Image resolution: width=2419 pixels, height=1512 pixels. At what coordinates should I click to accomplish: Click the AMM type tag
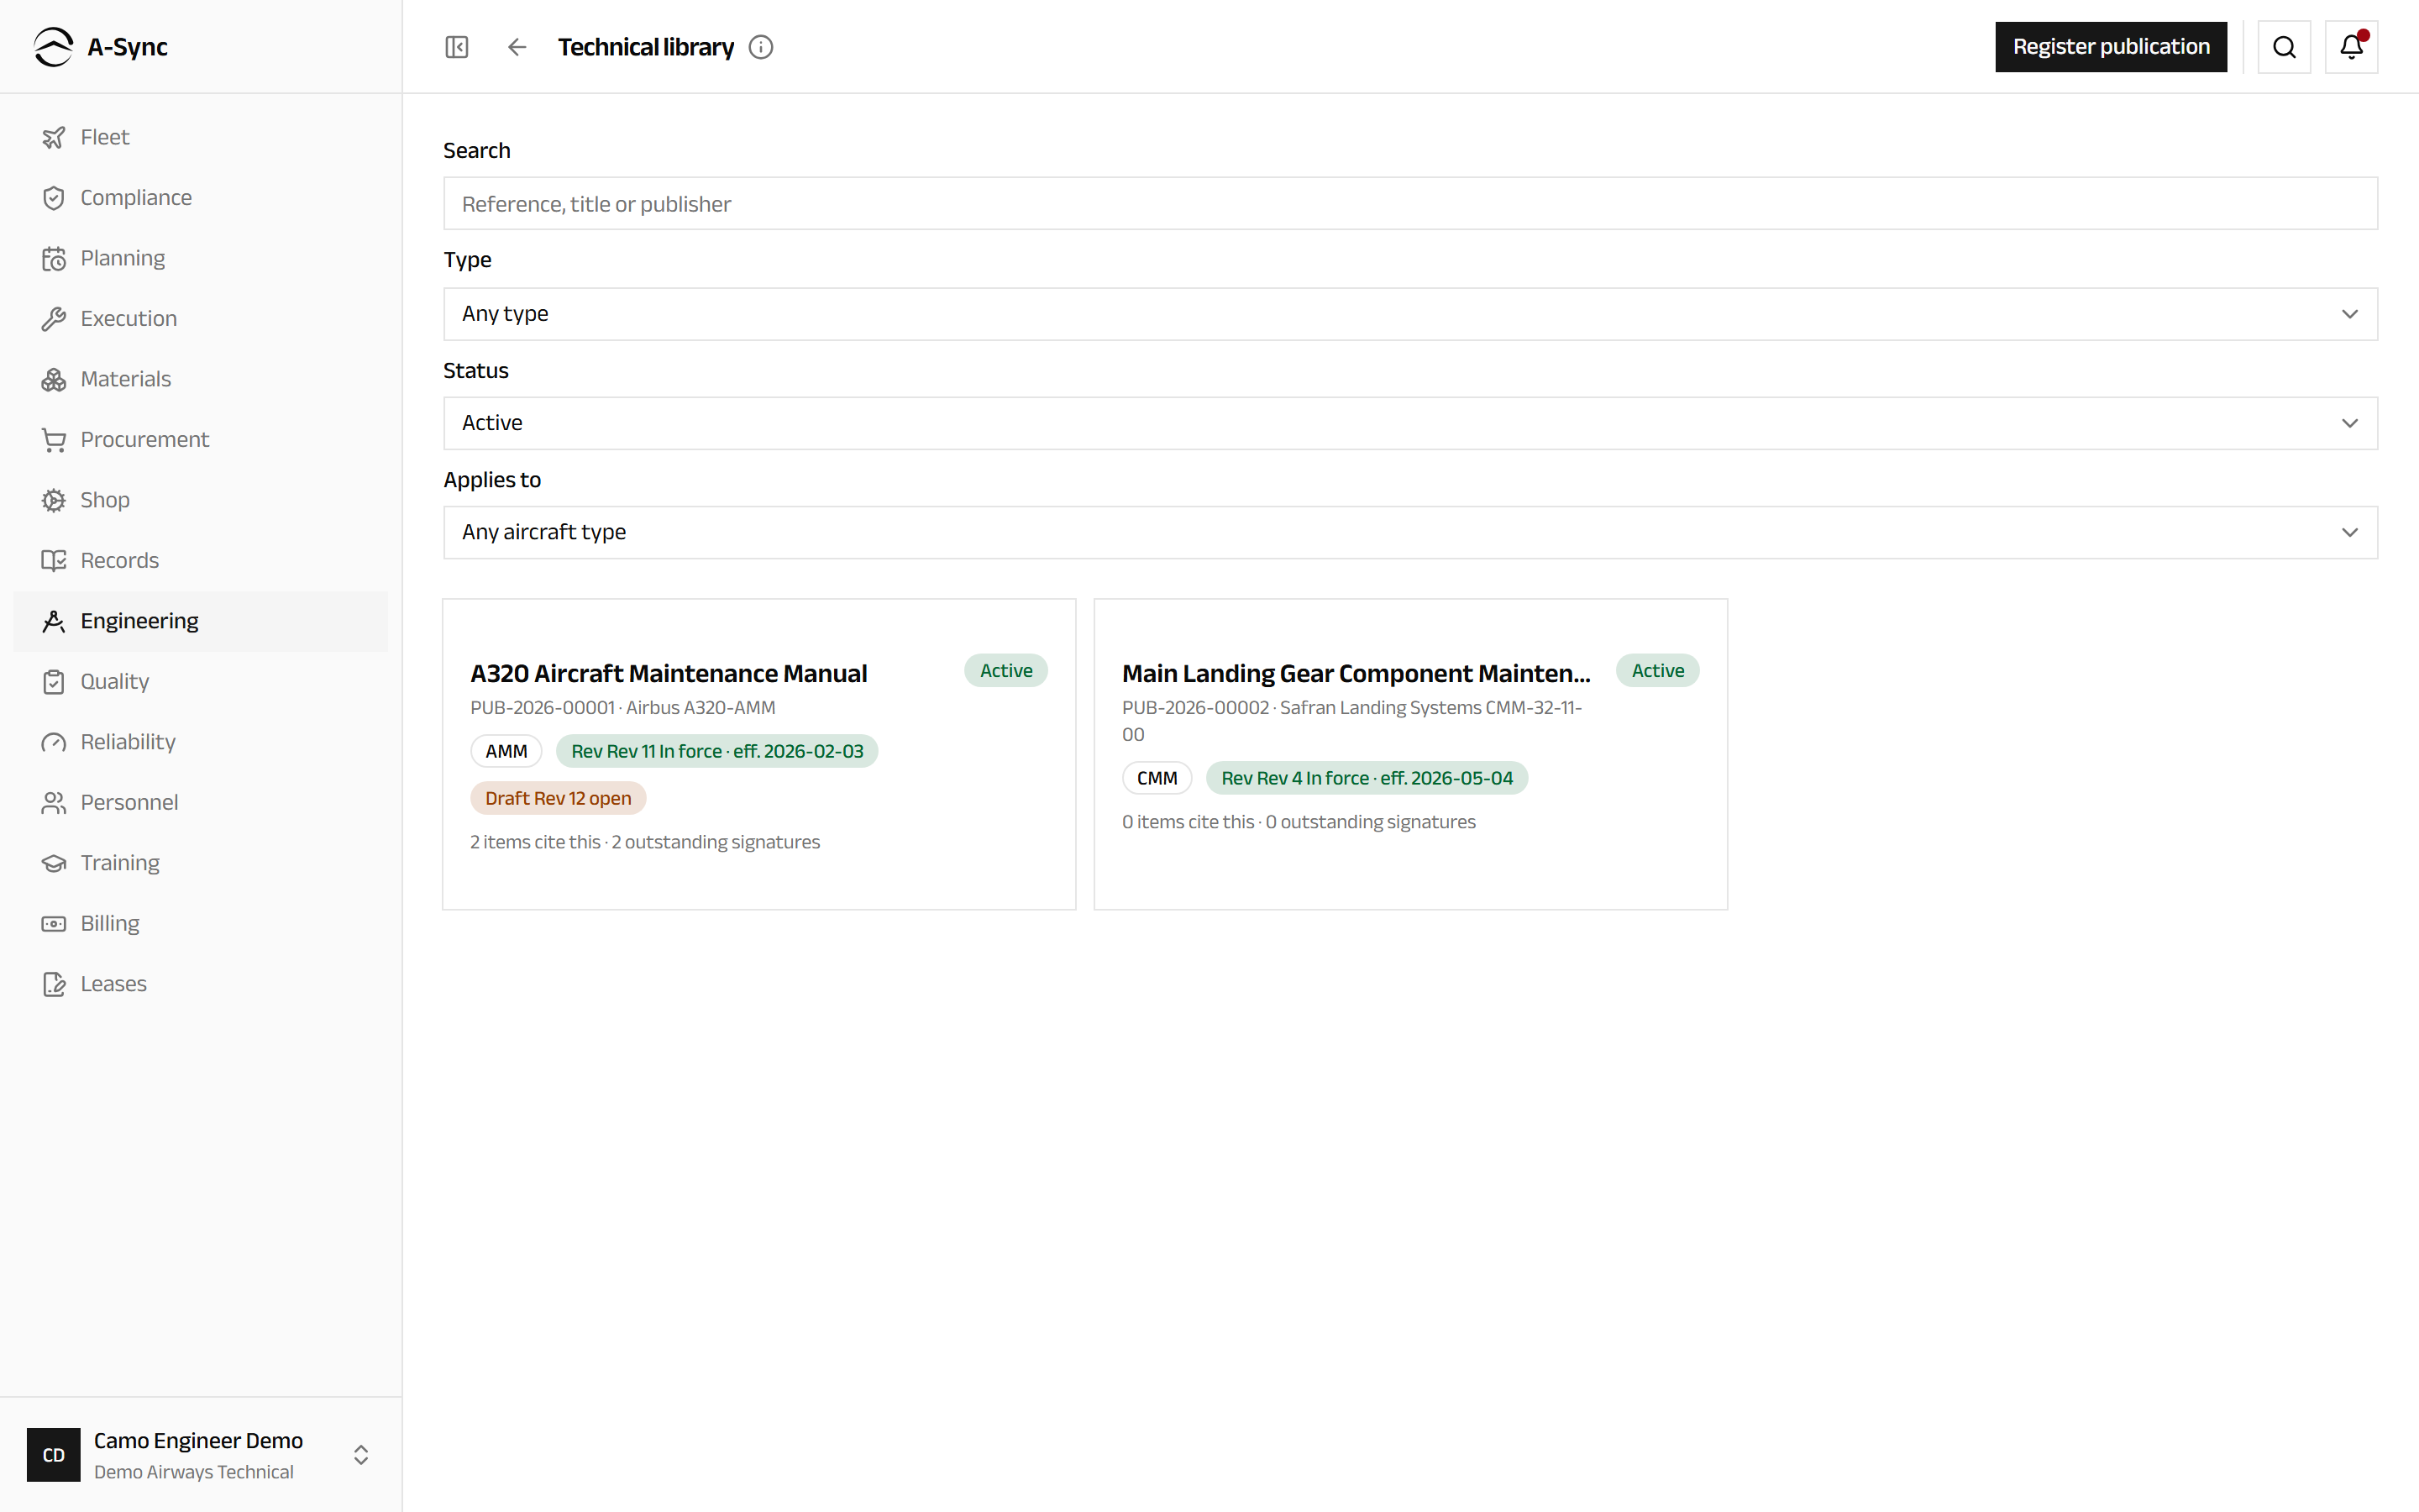click(506, 751)
